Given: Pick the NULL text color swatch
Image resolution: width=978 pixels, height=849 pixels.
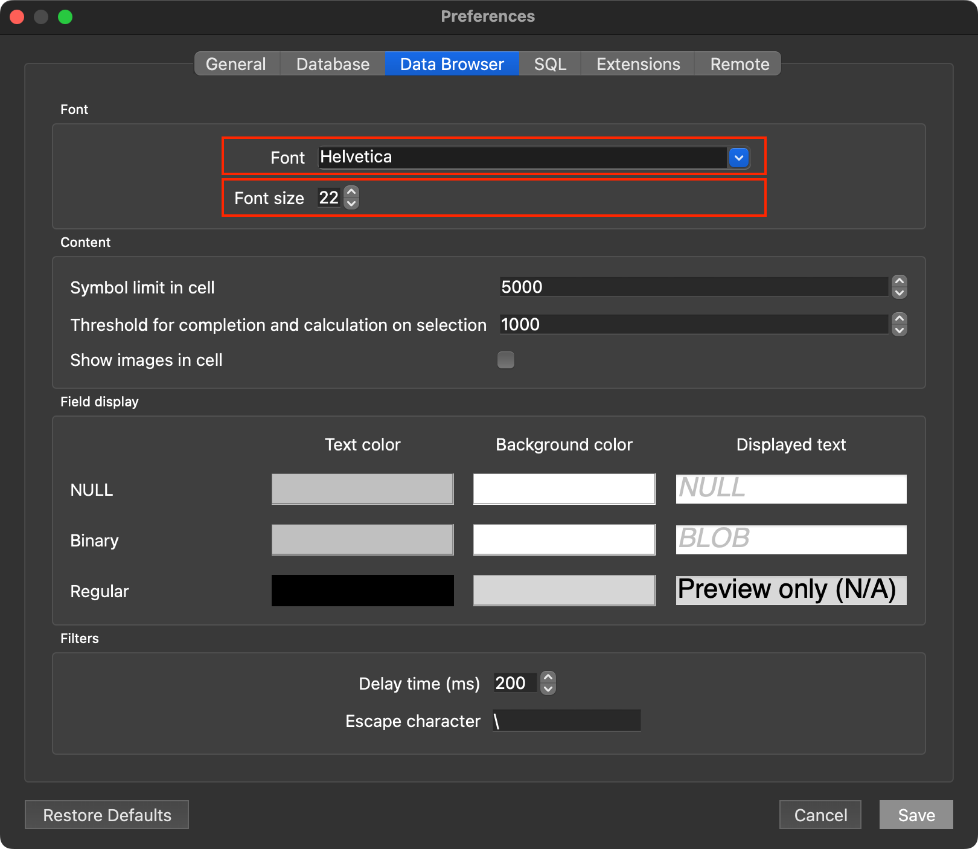Looking at the screenshot, I should [362, 489].
